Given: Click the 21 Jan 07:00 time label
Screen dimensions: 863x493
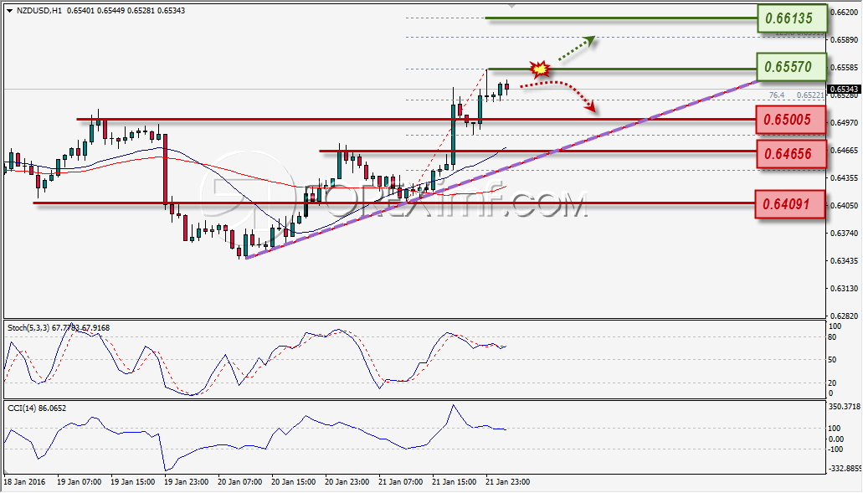Looking at the screenshot, I should click(x=401, y=482).
